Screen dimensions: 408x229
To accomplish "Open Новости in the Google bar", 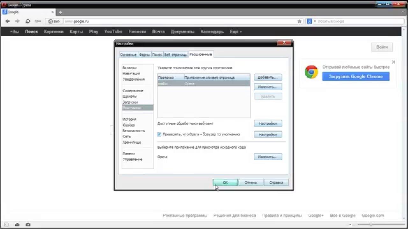I will pos(137,32).
